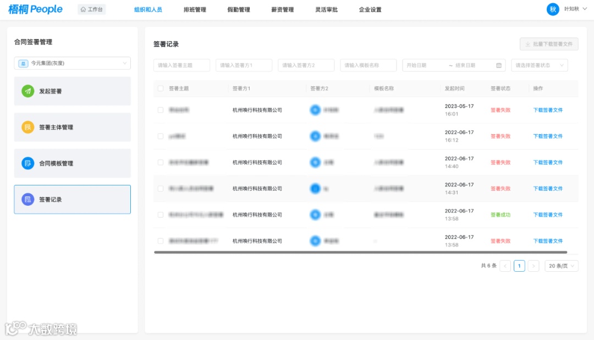The height and width of the screenshot is (340, 594).
Task: Download signed file for 2023-05-17 row
Action: click(548, 110)
